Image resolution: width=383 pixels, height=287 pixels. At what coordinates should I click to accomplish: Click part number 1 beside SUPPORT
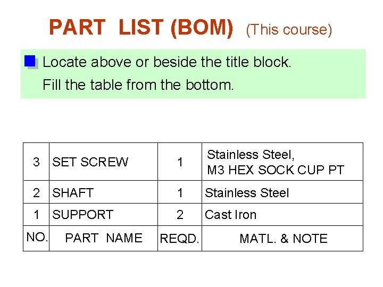37,215
